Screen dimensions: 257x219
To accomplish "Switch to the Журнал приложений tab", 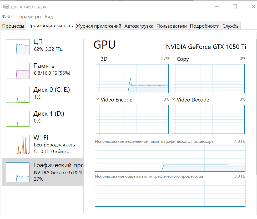I will 99,26.
